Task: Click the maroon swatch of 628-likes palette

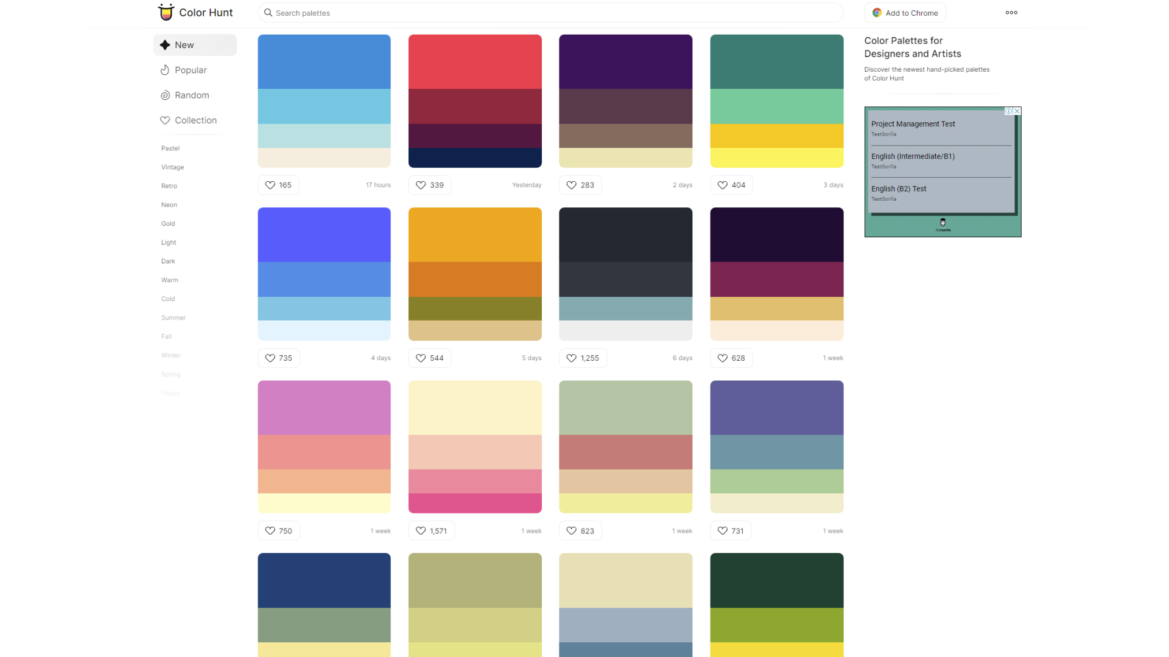Action: (776, 279)
